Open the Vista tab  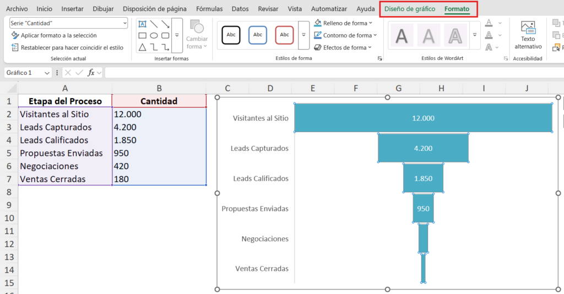click(x=295, y=9)
